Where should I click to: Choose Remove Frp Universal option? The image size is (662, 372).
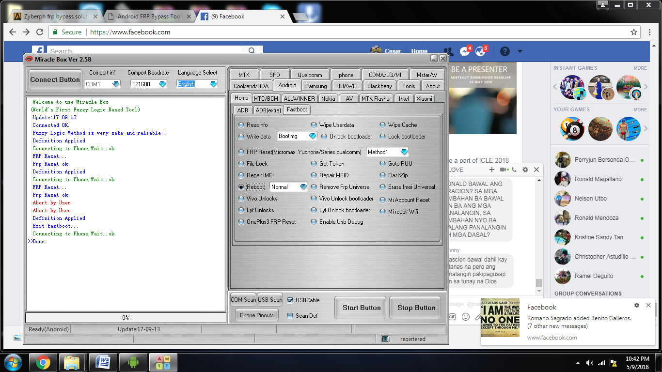(314, 187)
